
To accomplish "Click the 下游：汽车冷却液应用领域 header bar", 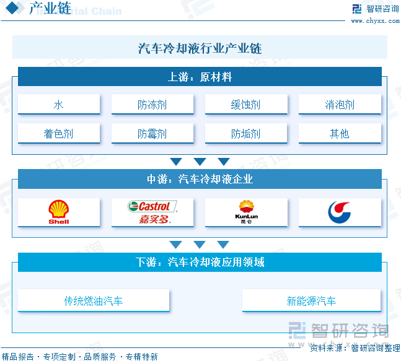I will pos(200,262).
